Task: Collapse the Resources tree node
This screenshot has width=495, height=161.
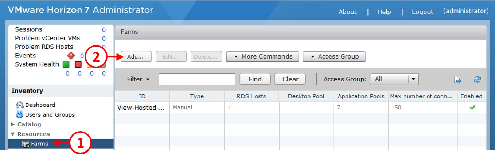Action: pyautogui.click(x=13, y=134)
